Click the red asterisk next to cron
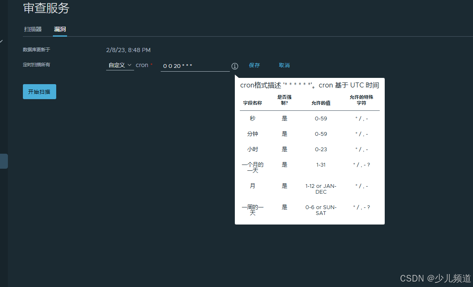The height and width of the screenshot is (287, 473). [151, 64]
